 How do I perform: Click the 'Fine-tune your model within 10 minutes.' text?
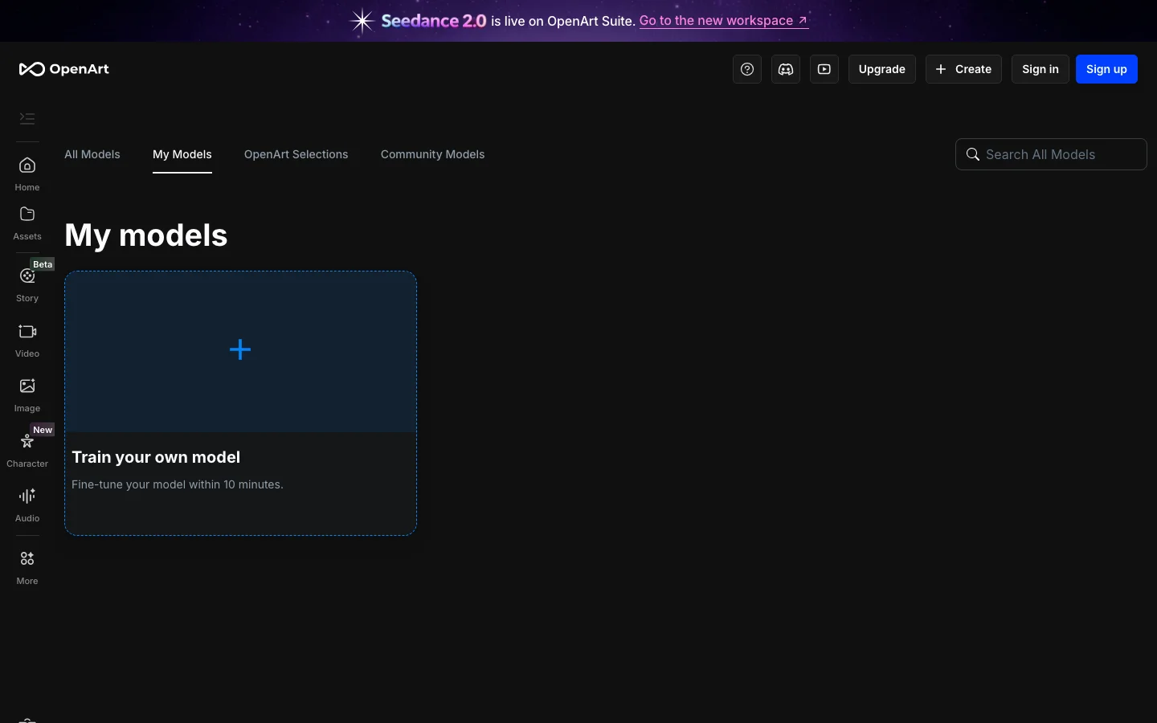[178, 484]
